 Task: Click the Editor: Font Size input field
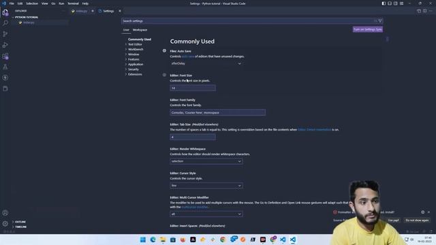(x=193, y=88)
